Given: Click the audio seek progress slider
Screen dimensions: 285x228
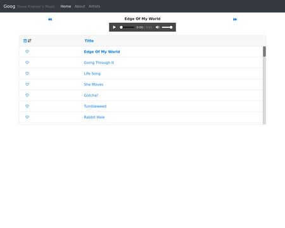Looking at the screenshot, I should point(127,27).
